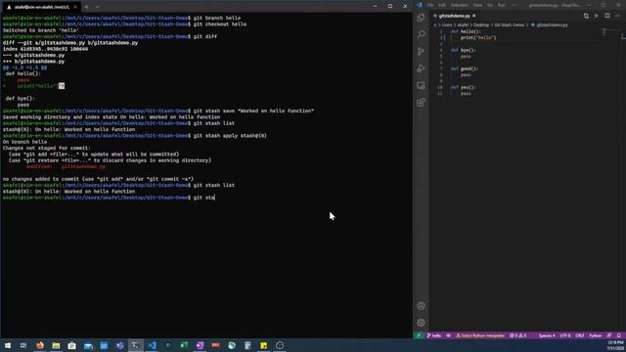
Task: Close the terminal tab
Action: 75,7
